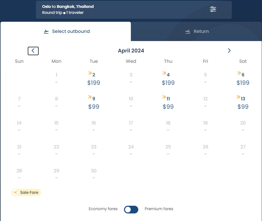Go to previous month using left chevron
262x221 pixels.
(33, 51)
